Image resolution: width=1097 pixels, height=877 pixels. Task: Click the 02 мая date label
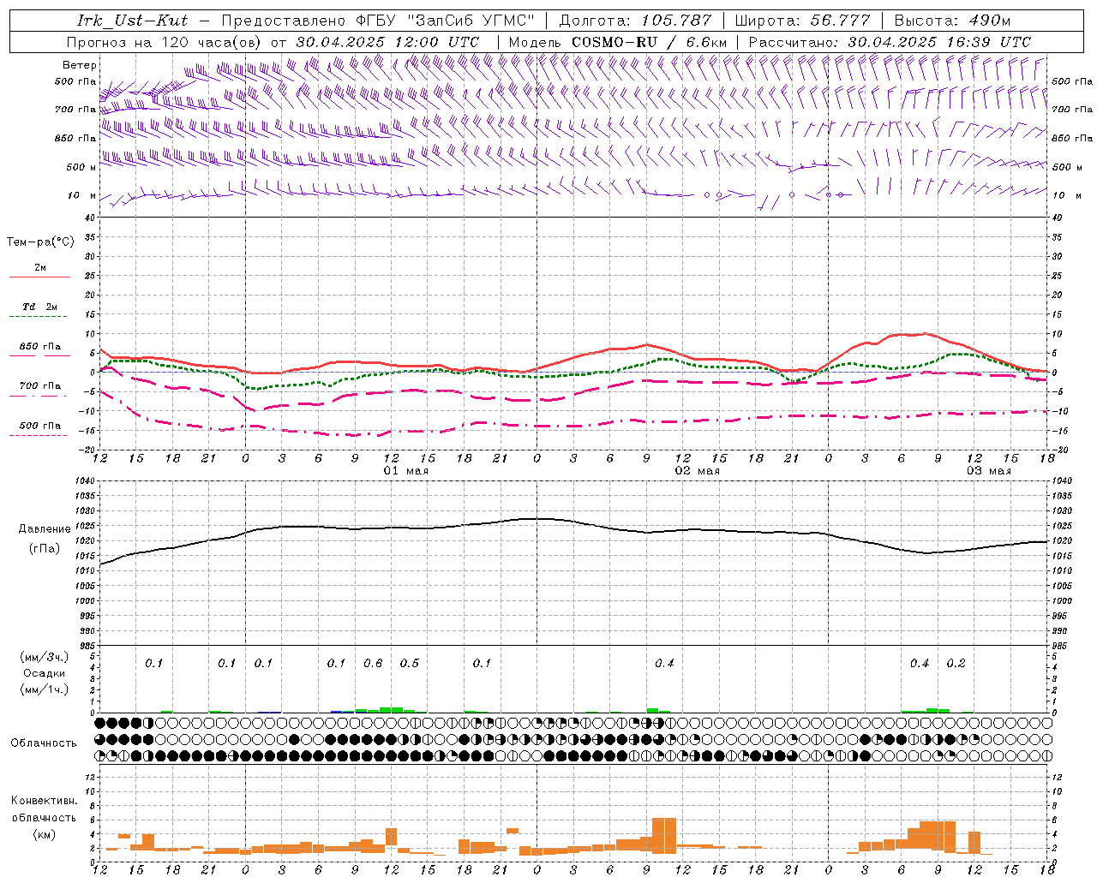[x=698, y=471]
